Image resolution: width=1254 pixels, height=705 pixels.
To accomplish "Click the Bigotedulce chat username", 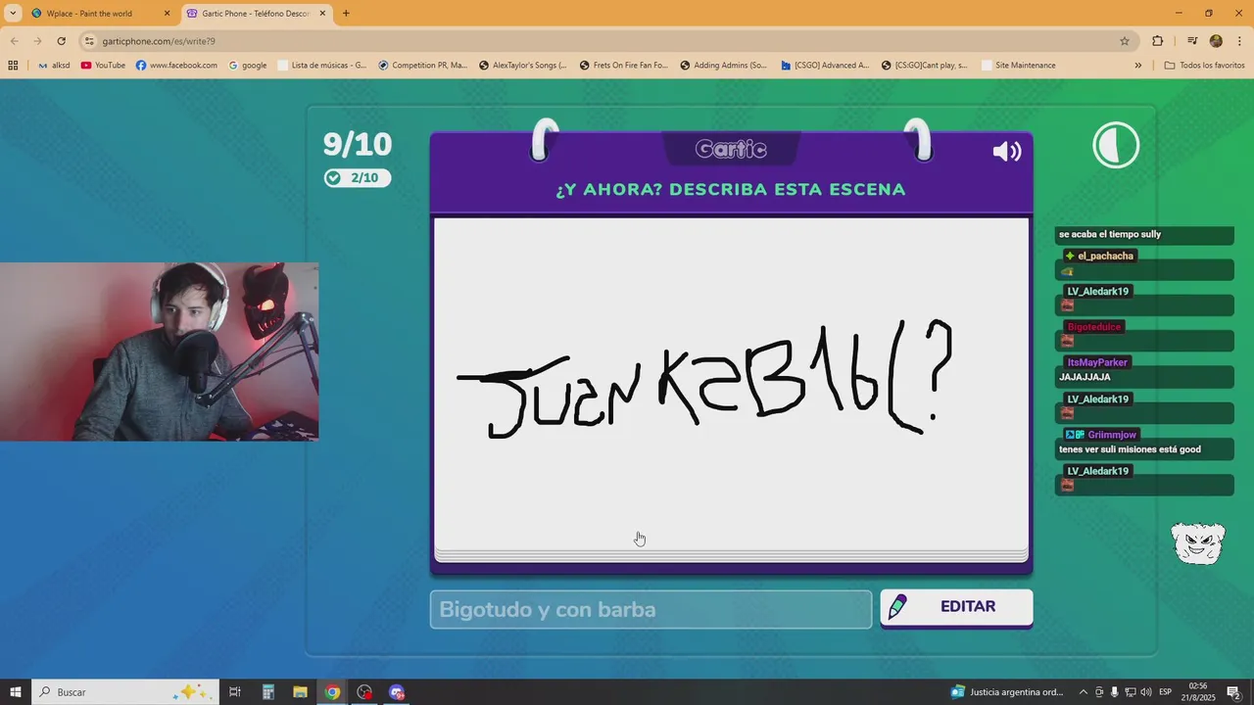I will tap(1093, 327).
